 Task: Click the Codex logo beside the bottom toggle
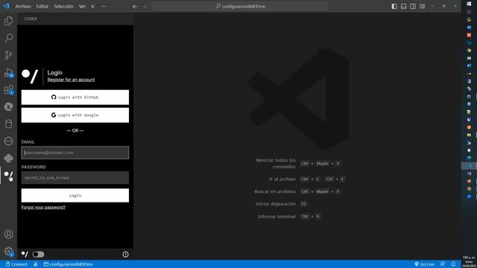click(25, 254)
